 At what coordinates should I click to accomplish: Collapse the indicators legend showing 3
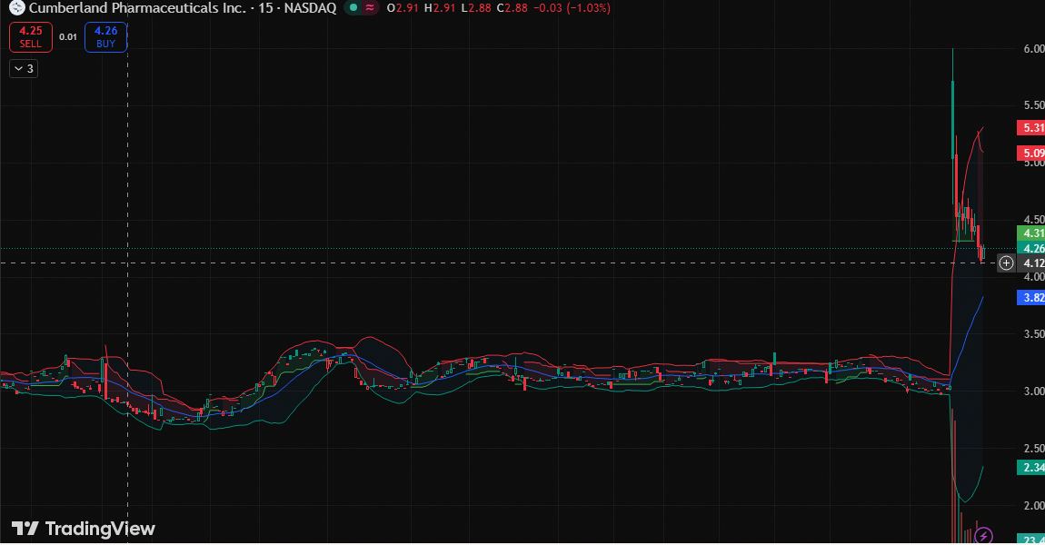coord(23,67)
